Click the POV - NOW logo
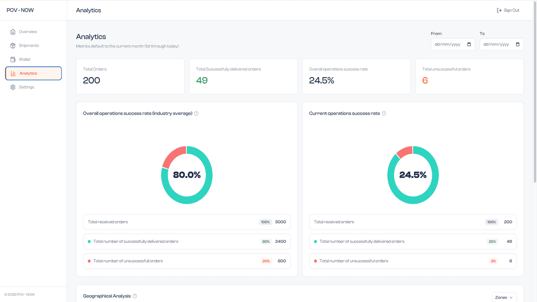Screen dimensions: 537x302 [x=20, y=10]
